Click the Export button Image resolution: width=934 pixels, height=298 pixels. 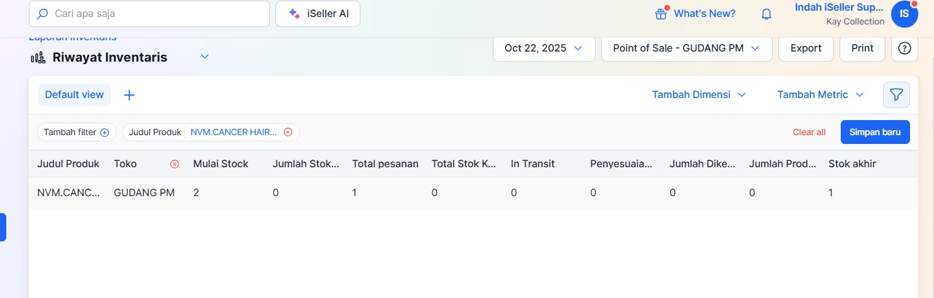(x=805, y=48)
